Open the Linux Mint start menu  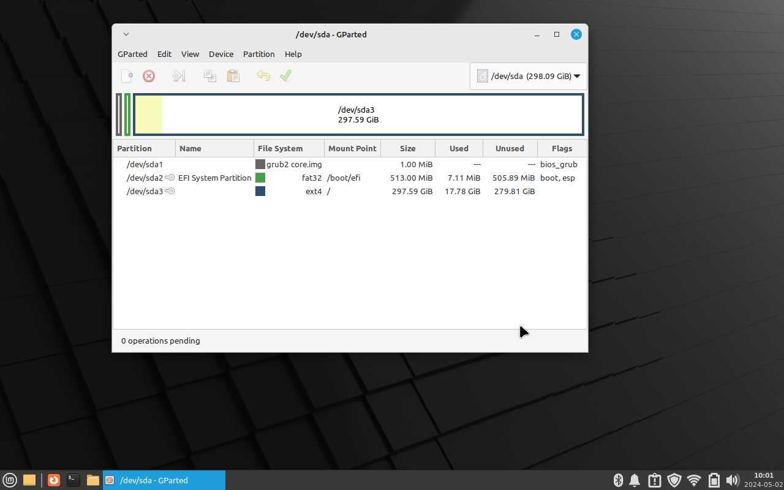[x=10, y=480]
